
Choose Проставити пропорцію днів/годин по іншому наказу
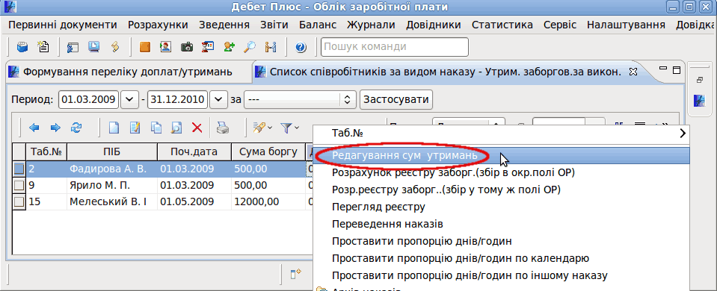tap(501, 275)
